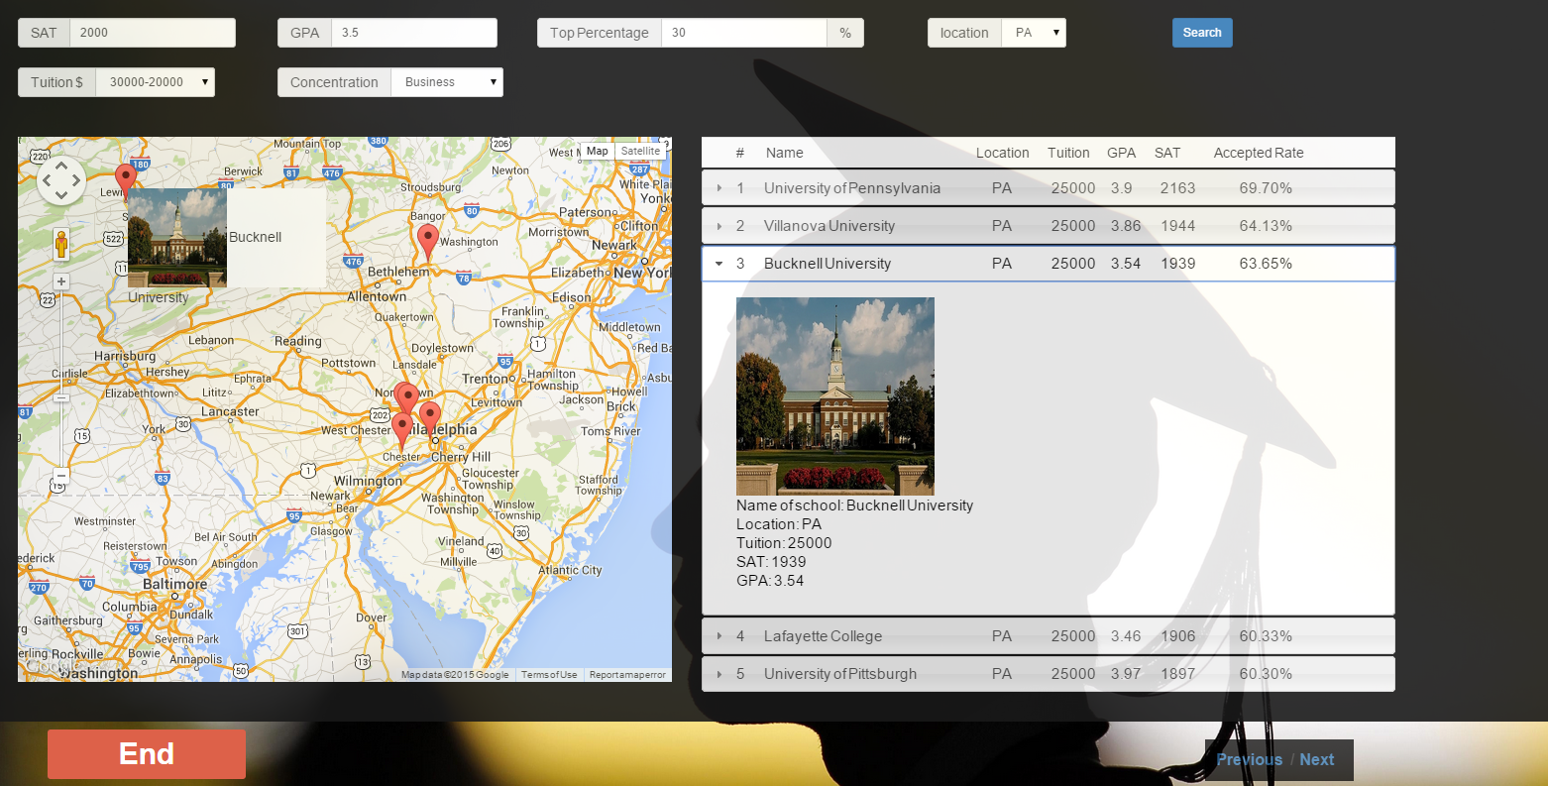Click the Name column header
1548x786 pixels.
click(x=784, y=153)
